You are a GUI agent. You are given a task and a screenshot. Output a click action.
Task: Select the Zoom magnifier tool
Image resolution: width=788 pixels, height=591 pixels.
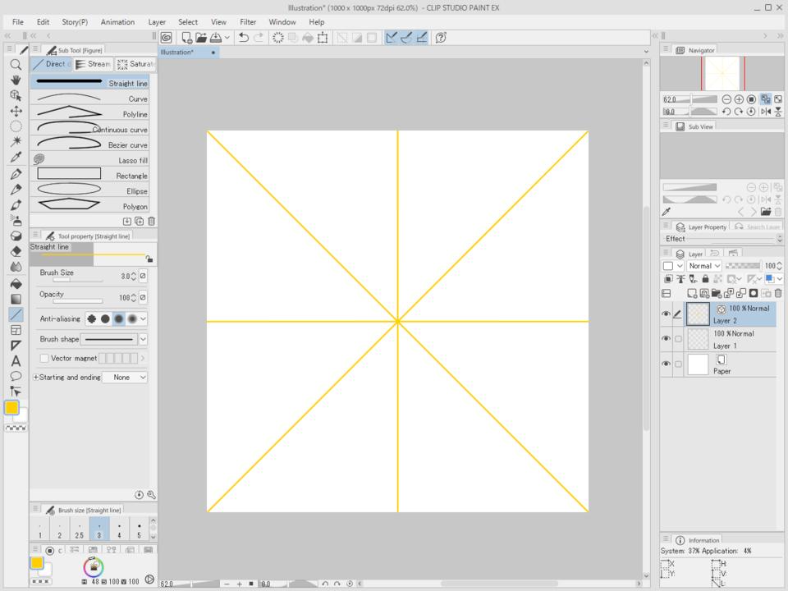(16, 64)
